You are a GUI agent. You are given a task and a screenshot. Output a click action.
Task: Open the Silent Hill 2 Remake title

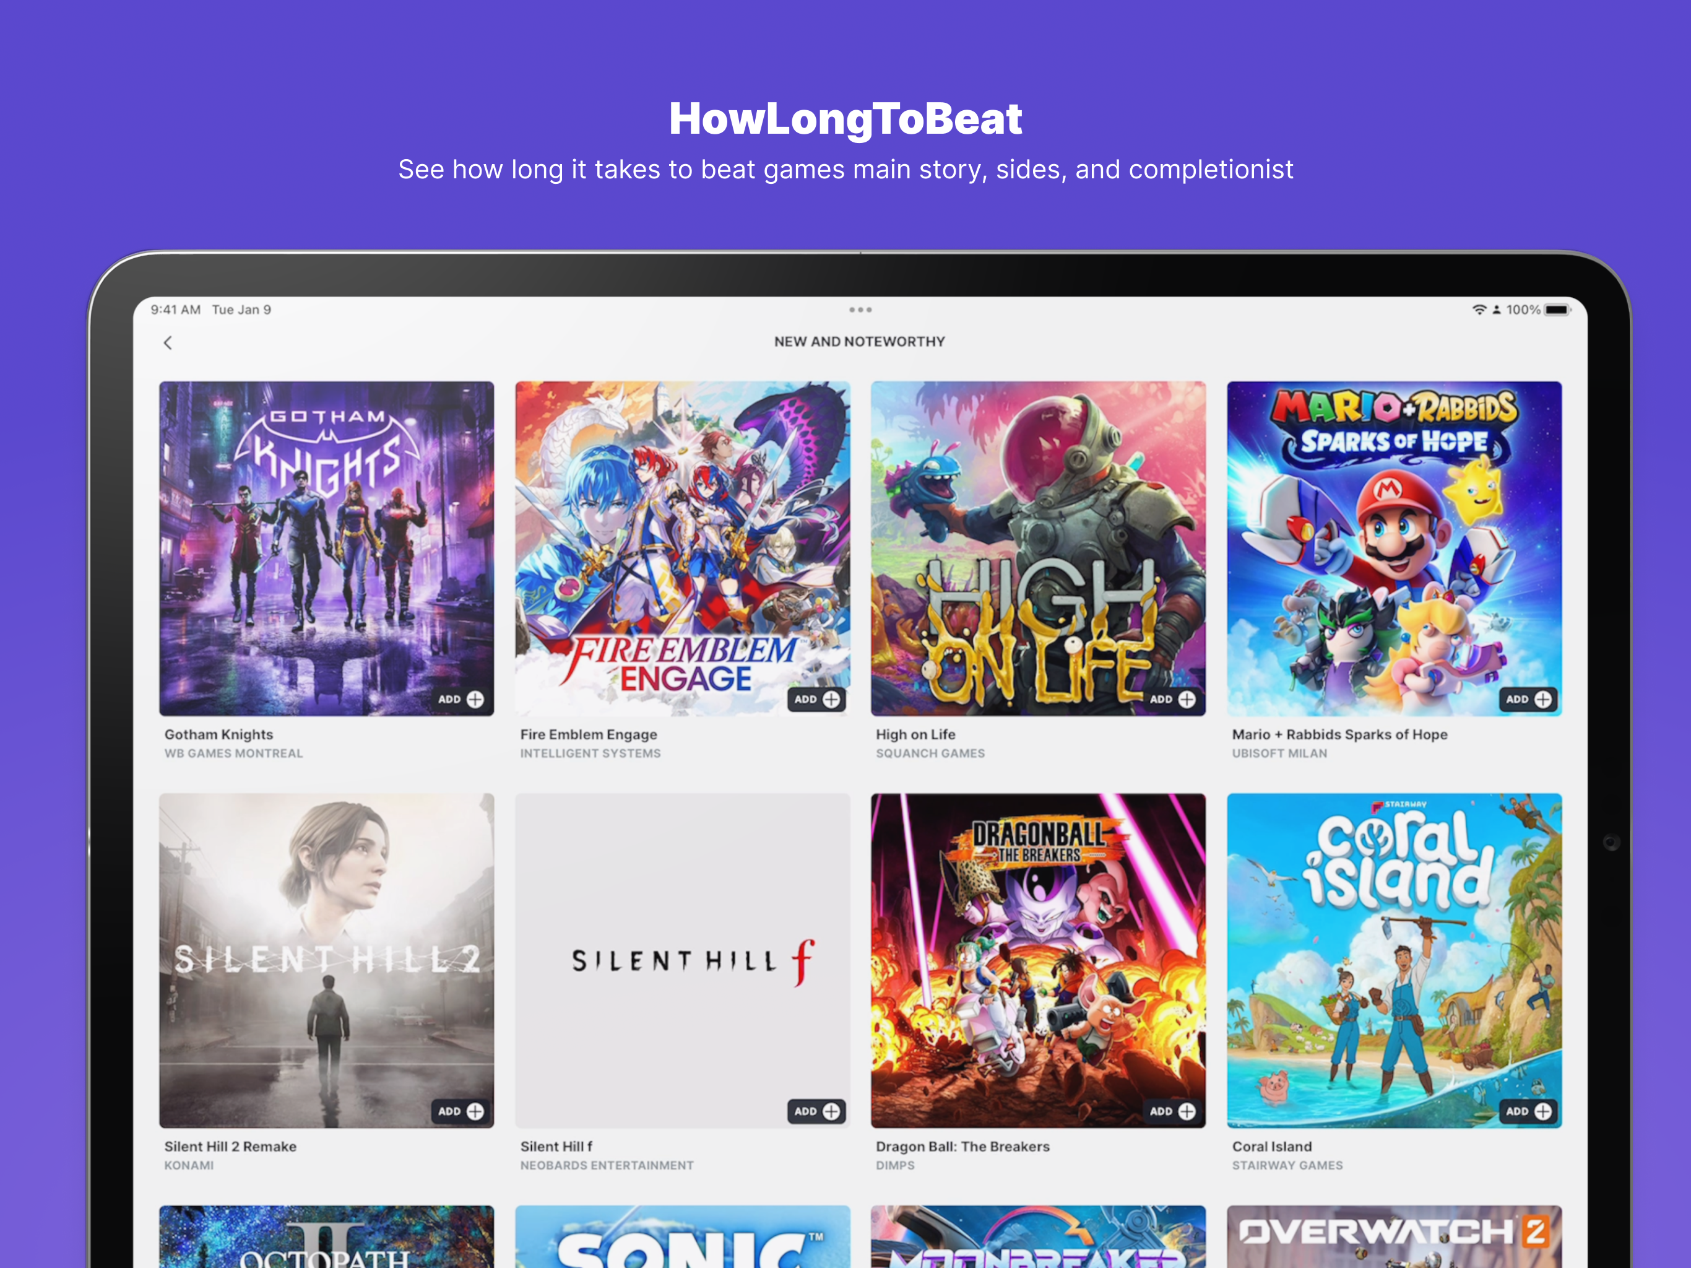(x=230, y=1147)
